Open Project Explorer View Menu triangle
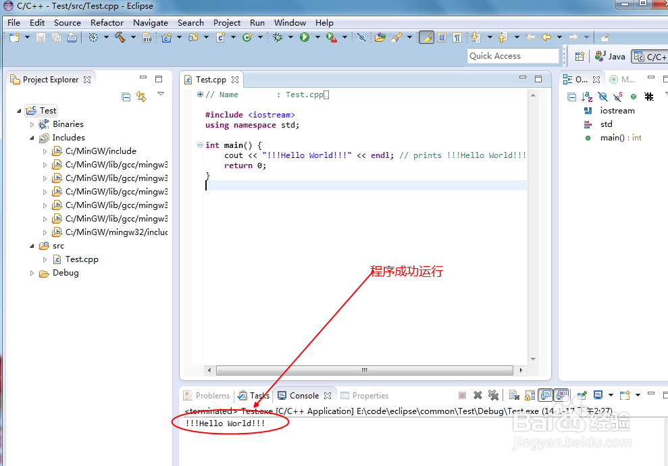 tap(161, 94)
